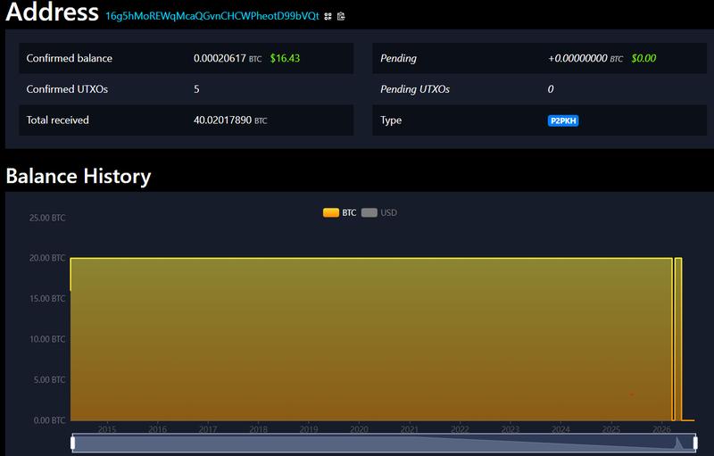The width and height of the screenshot is (714, 456).
Task: Click the Confirmed balance label
Action: 70,58
